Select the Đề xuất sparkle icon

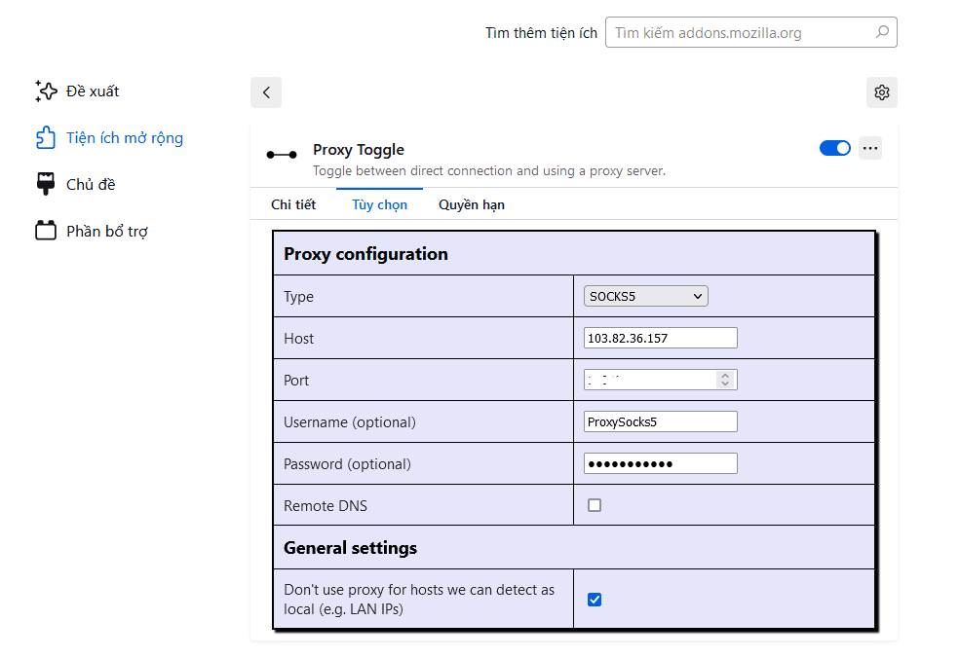[x=46, y=91]
